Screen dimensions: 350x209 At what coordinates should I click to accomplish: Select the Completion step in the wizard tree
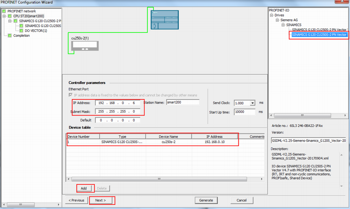pyautogui.click(x=21, y=36)
